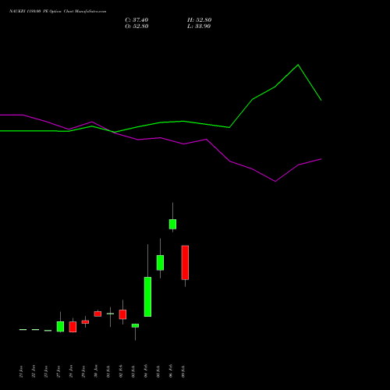390x390 pixels.
Task: Click the 04 Feb date label
Action: [x=146, y=371]
